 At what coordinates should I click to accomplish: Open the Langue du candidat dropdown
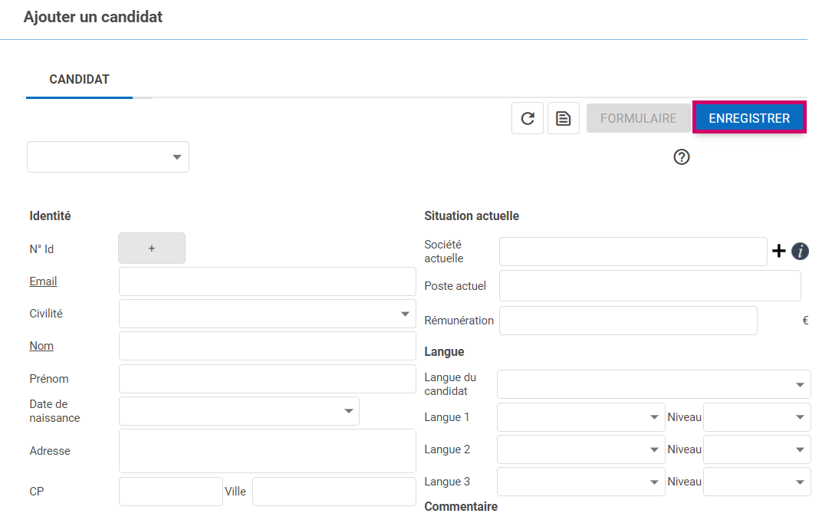point(653,384)
